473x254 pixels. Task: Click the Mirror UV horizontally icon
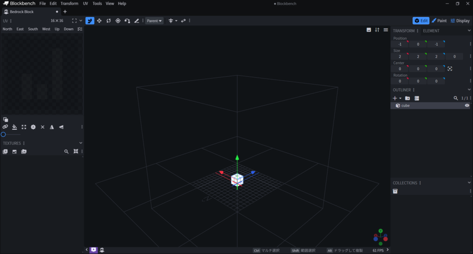pyautogui.click(x=52, y=127)
